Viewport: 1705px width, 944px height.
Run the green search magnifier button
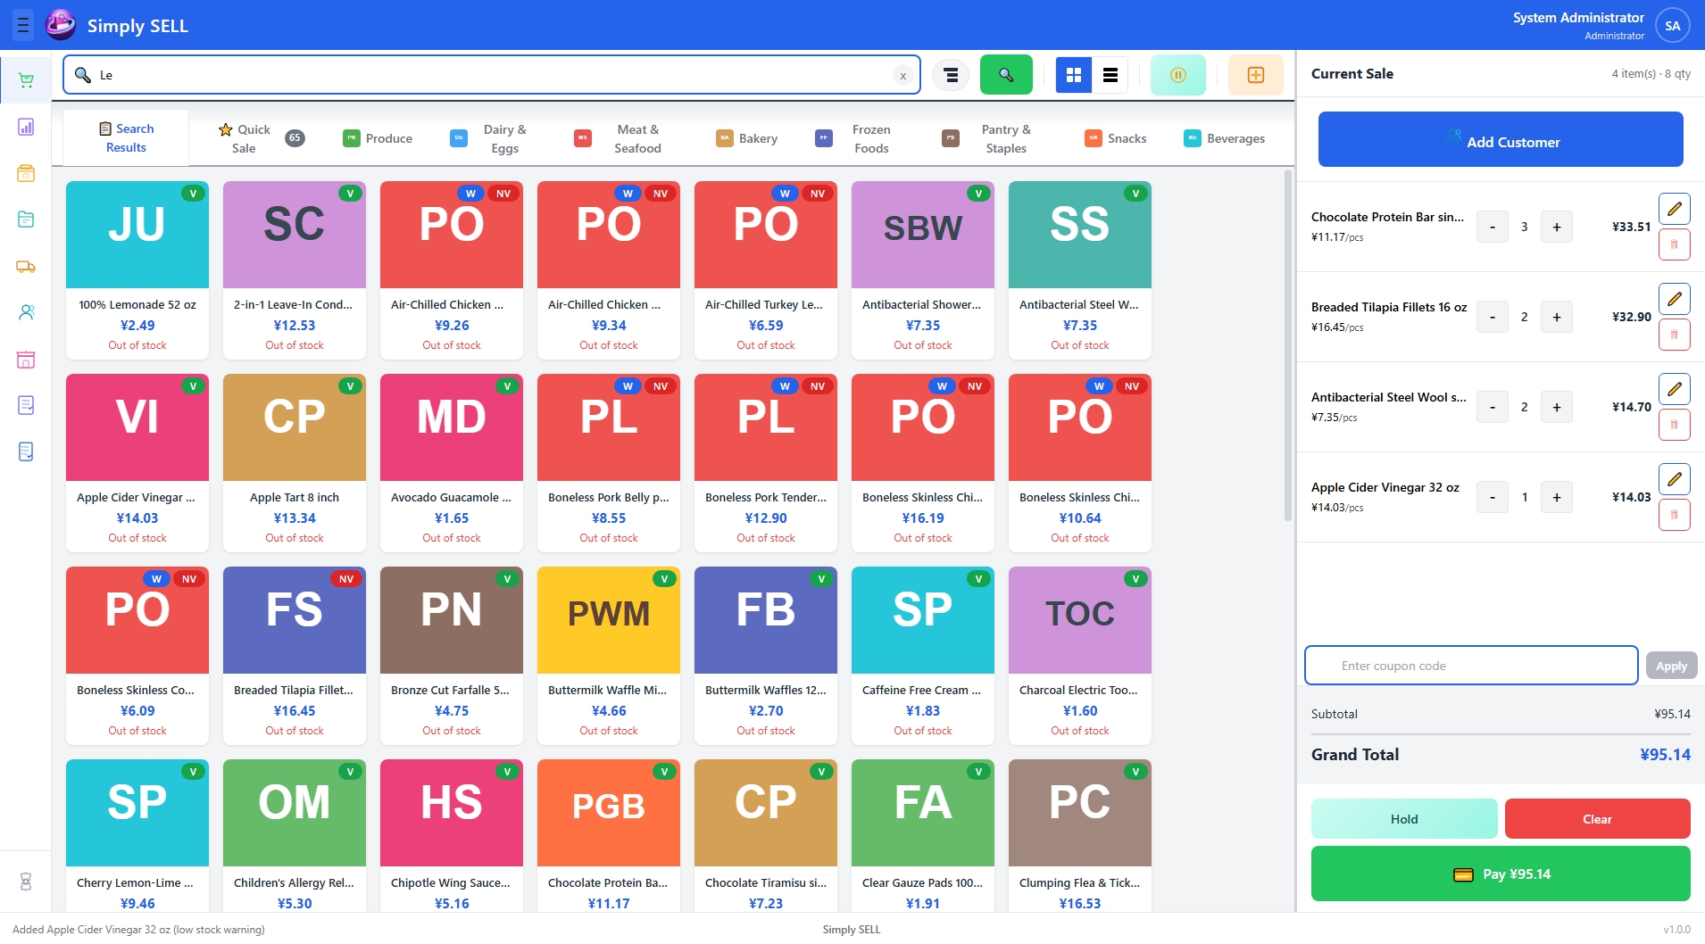pos(1005,75)
